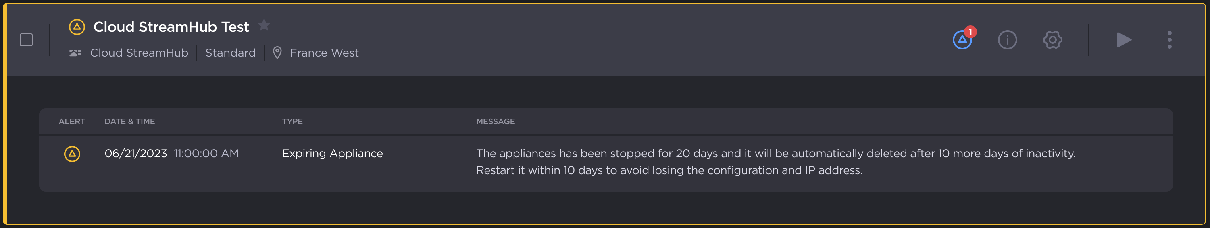Start the appliance with play button
Viewport: 1210px width, 228px height.
click(x=1124, y=40)
